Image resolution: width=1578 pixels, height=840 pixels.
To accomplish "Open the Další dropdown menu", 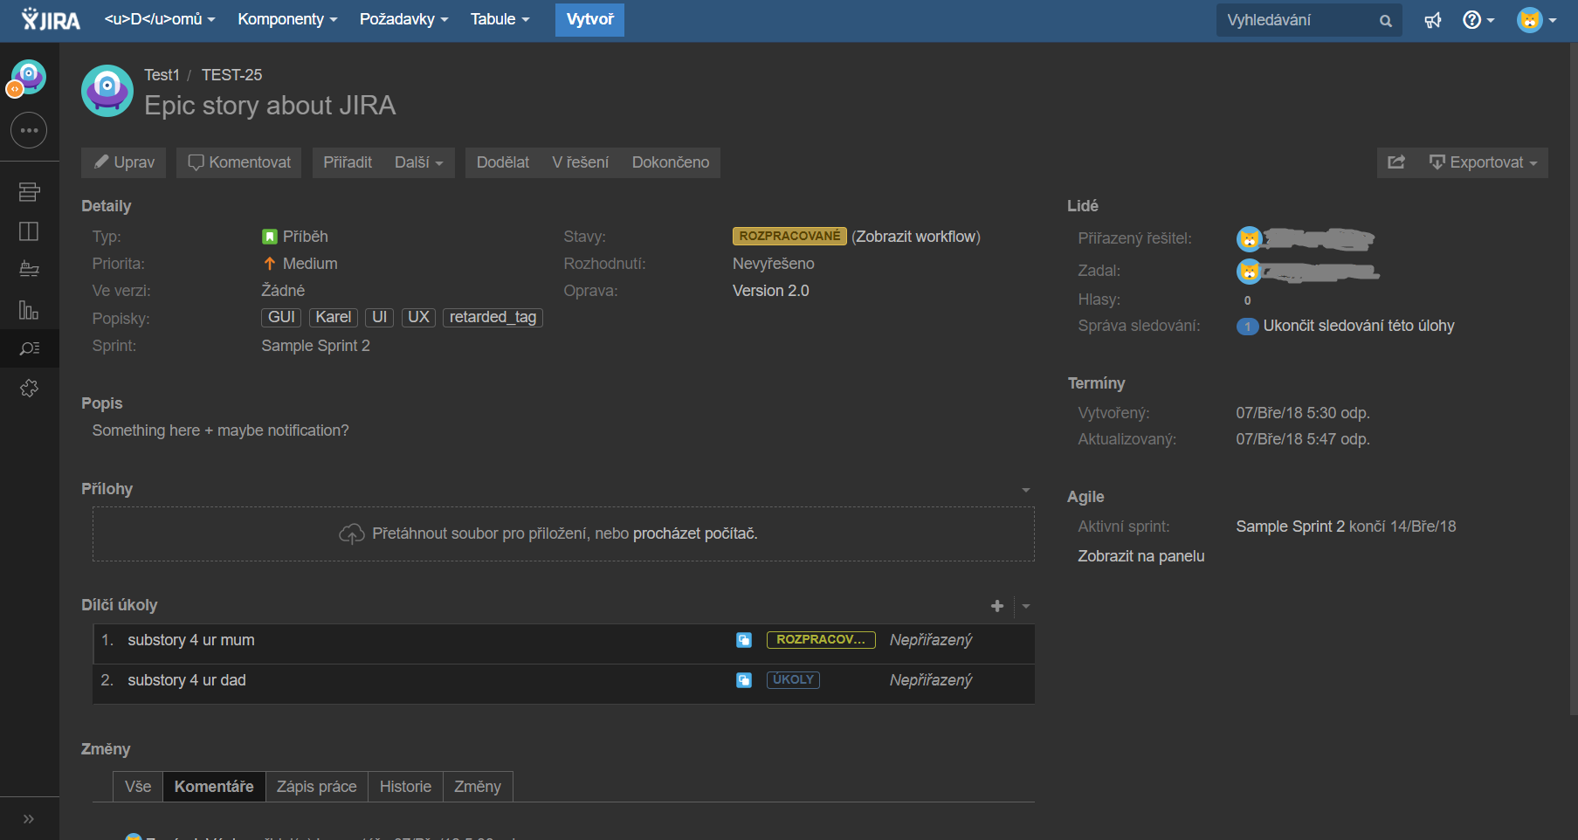I will [418, 162].
